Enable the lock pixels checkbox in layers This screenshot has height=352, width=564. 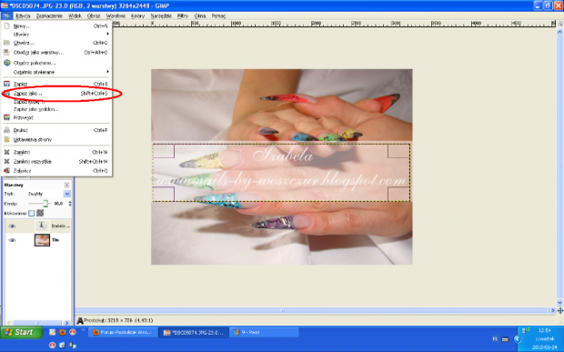[x=31, y=213]
